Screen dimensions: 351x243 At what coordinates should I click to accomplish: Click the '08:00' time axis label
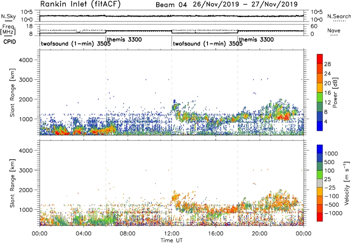tap(128, 234)
